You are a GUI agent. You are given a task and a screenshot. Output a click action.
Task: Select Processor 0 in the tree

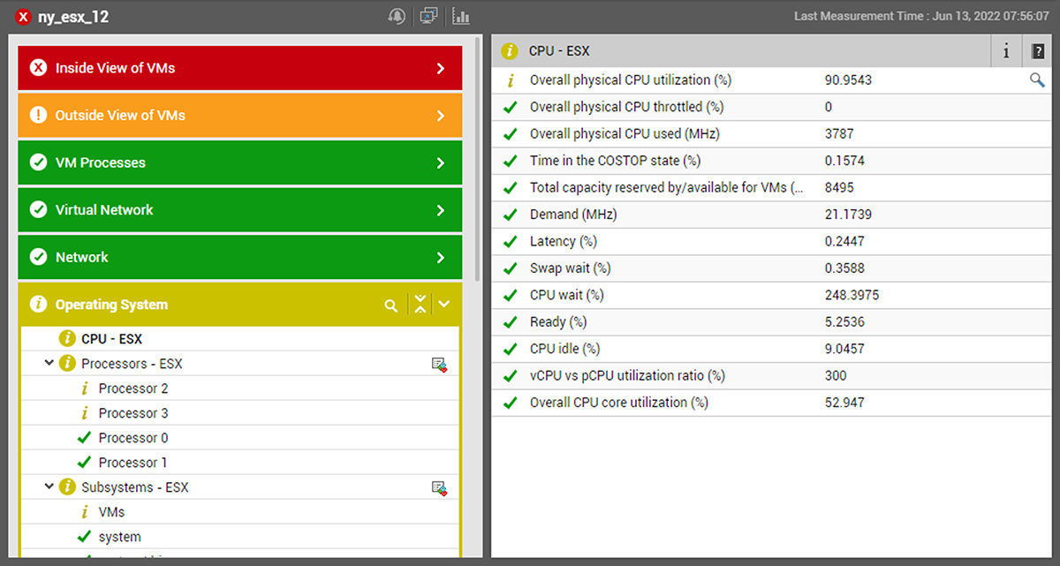pyautogui.click(x=133, y=438)
